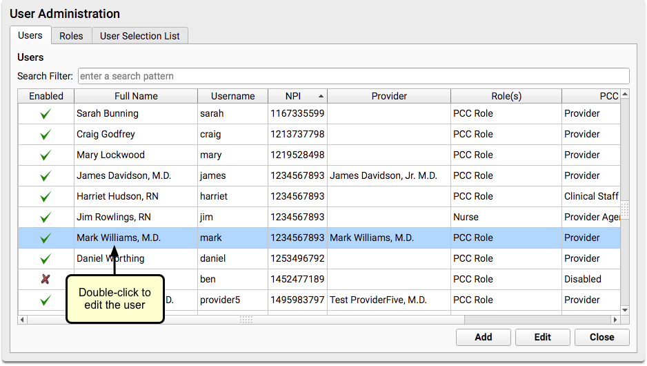The width and height of the screenshot is (647, 366).
Task: Click NPI value 1167335599
Action: point(297,114)
